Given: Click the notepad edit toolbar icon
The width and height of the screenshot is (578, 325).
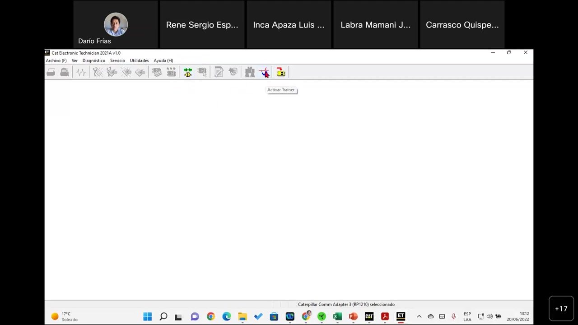Looking at the screenshot, I should tap(219, 72).
